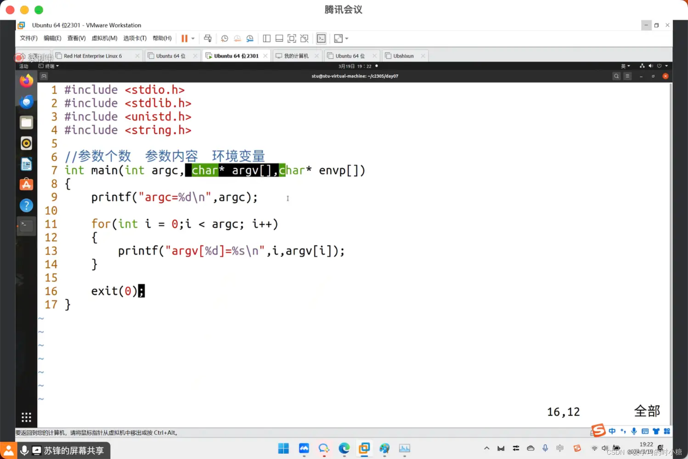
Task: Click the stretch guest display icon
Action: [x=338, y=38]
